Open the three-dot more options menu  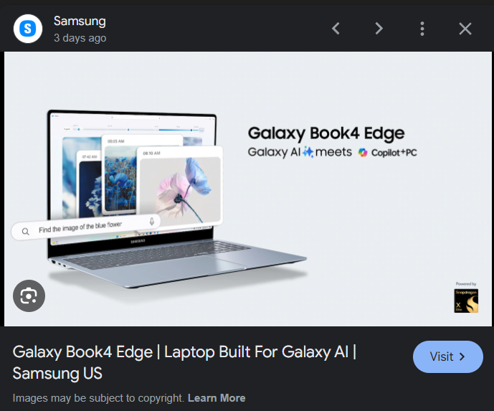[x=422, y=29]
